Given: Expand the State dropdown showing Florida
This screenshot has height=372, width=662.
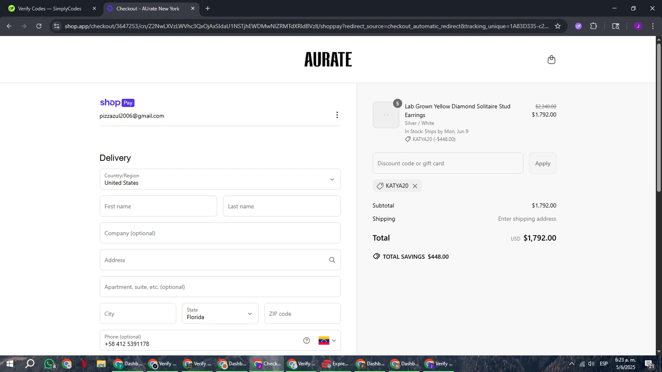Looking at the screenshot, I should pyautogui.click(x=220, y=313).
